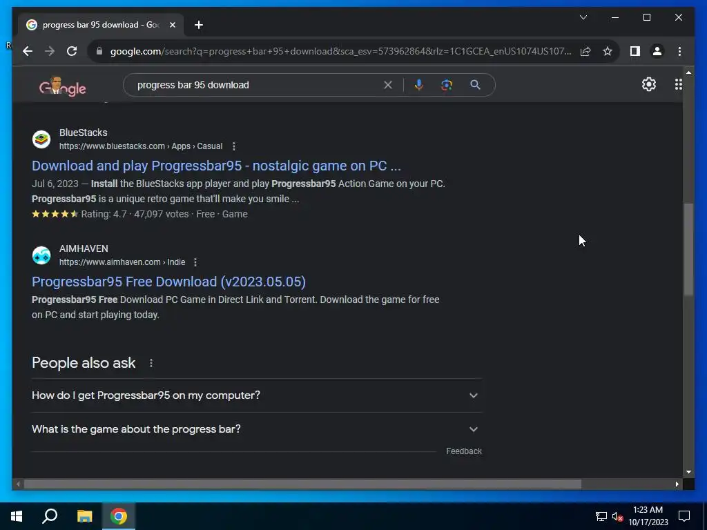Open Download and play Progressbar95 link
Image resolution: width=707 pixels, height=530 pixels.
(216, 166)
